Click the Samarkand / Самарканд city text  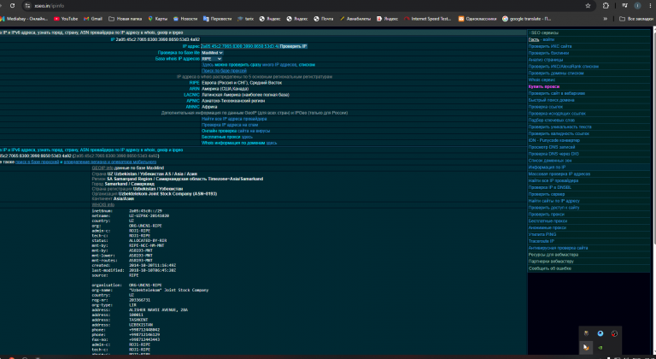coord(129,184)
